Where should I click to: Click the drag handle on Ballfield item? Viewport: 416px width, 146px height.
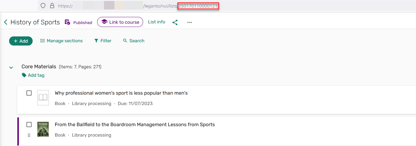(29, 135)
